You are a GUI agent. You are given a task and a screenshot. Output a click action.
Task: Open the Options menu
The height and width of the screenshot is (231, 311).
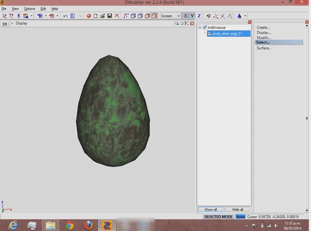[x=29, y=9]
